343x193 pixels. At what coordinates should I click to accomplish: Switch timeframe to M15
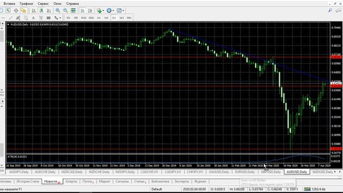84,18
